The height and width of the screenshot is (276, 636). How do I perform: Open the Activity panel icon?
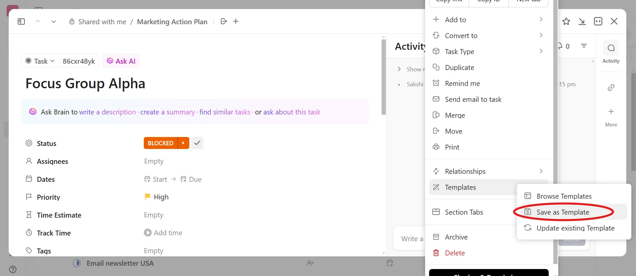pos(611,48)
